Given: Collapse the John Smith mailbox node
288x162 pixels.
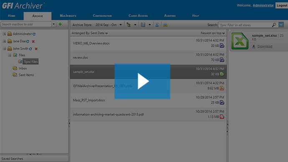Looking at the screenshot, I should (x=4, y=49).
